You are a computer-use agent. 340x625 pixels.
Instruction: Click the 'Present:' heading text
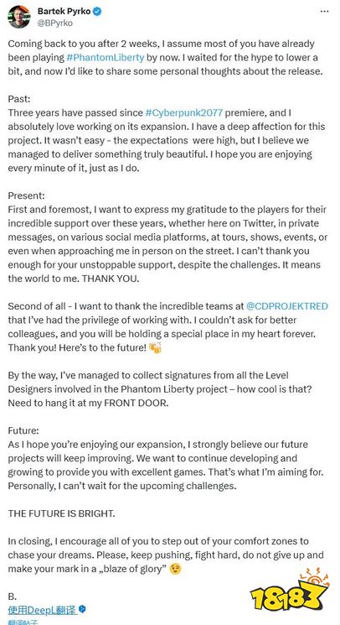coord(27,195)
